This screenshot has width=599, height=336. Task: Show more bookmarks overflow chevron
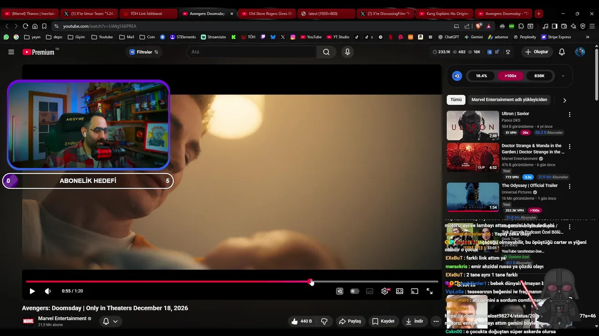[x=589, y=37]
